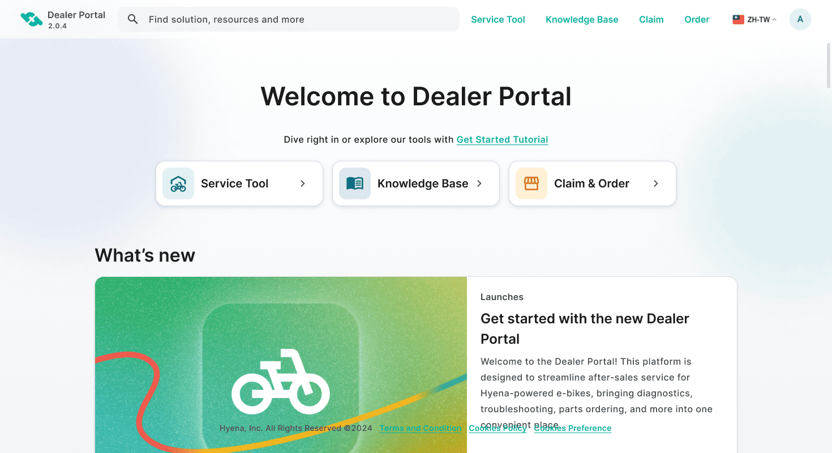Expand the ZH-TW language dropdown

click(754, 19)
